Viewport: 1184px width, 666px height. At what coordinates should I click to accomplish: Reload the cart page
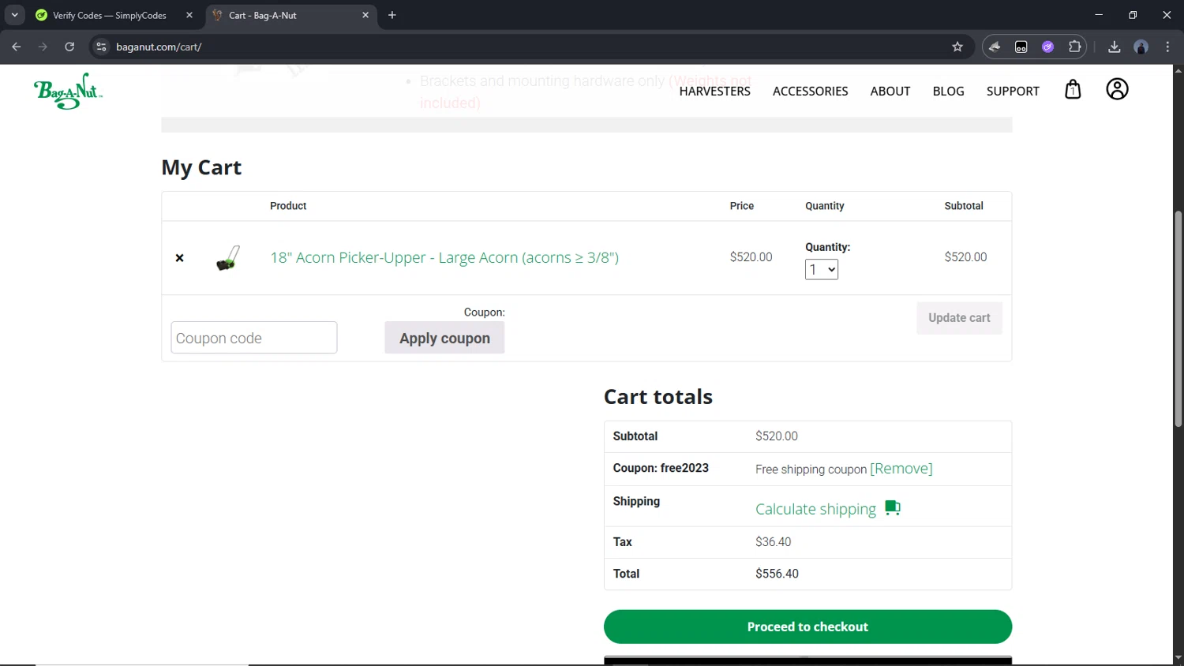pos(69,47)
